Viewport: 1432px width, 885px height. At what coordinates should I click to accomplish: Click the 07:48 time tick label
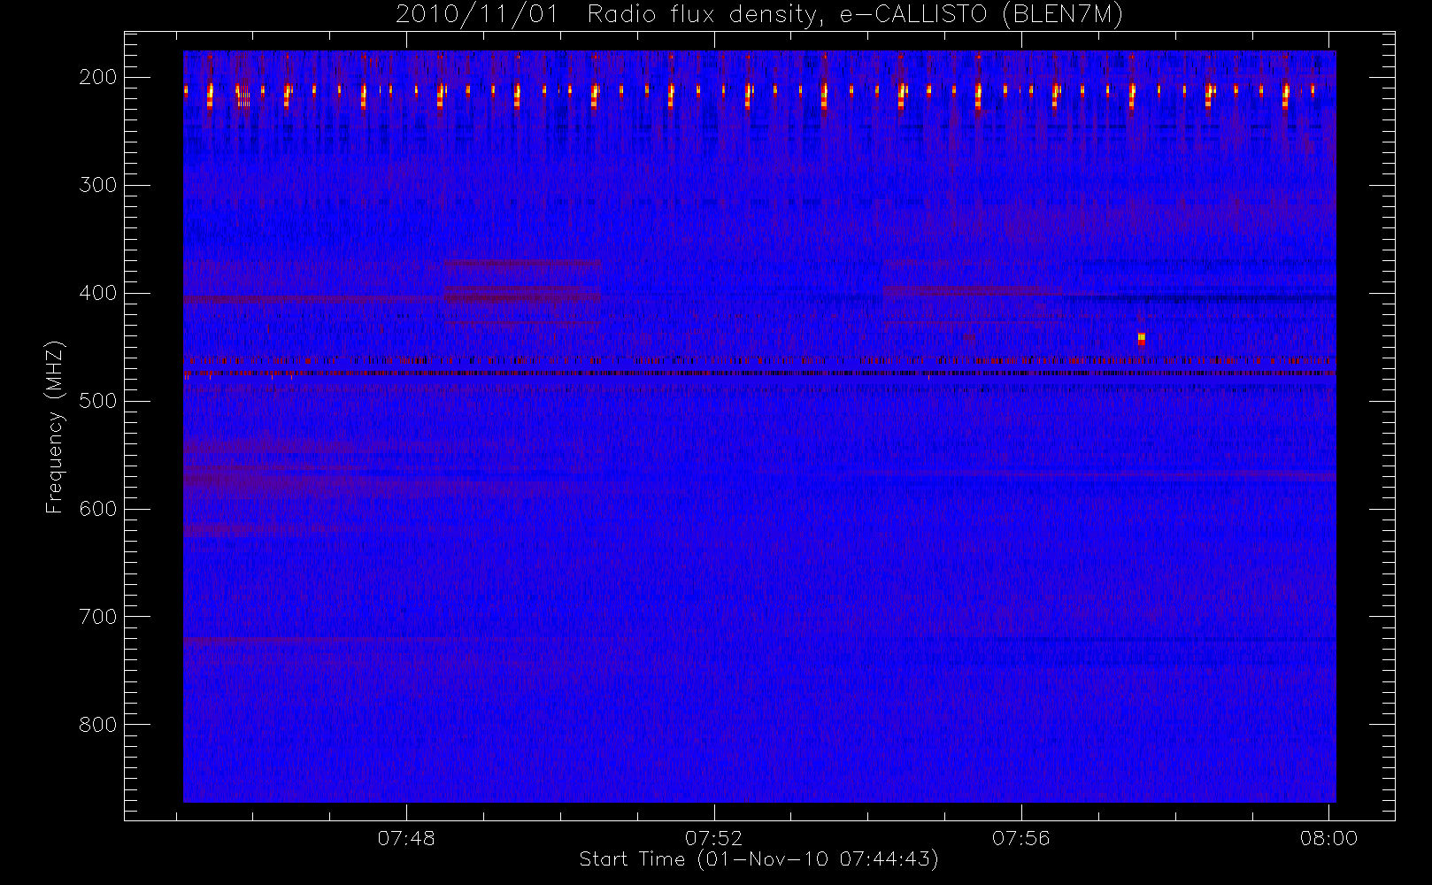406,838
